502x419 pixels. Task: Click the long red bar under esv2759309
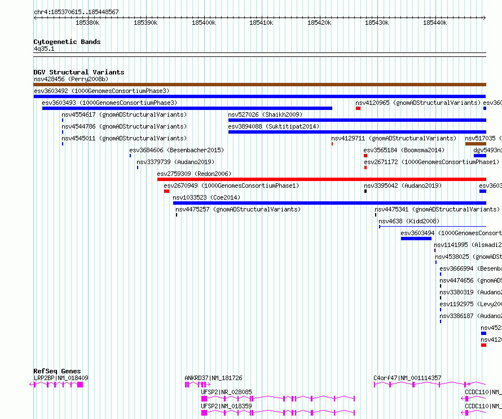[x=322, y=179]
